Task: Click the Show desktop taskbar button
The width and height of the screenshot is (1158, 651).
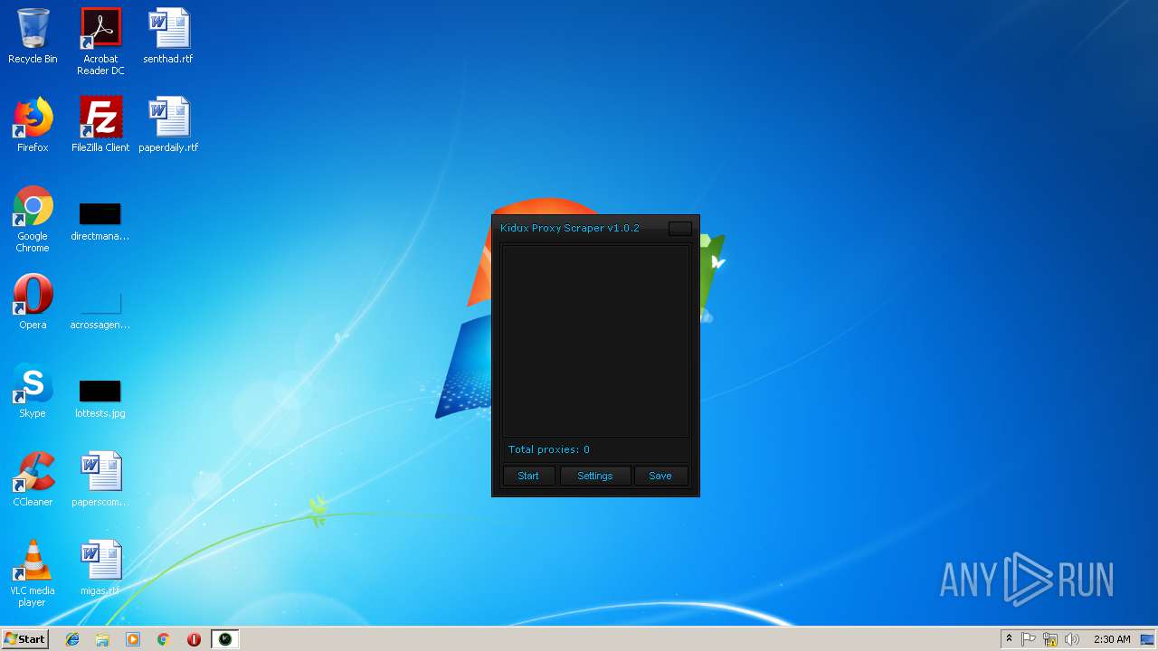Action: click(x=1149, y=639)
